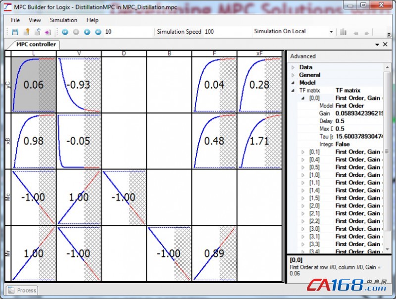Click the Save icon in the toolbar
Screen dimensions: 396x299
coord(15,32)
